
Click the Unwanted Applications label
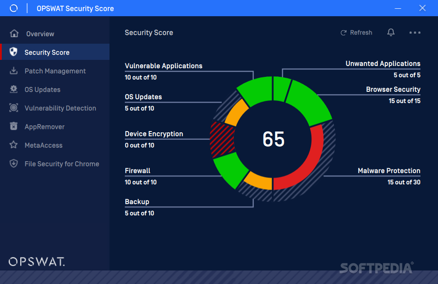383,63
